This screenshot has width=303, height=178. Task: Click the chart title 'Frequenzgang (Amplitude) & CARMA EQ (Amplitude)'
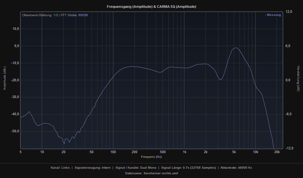[151, 7]
